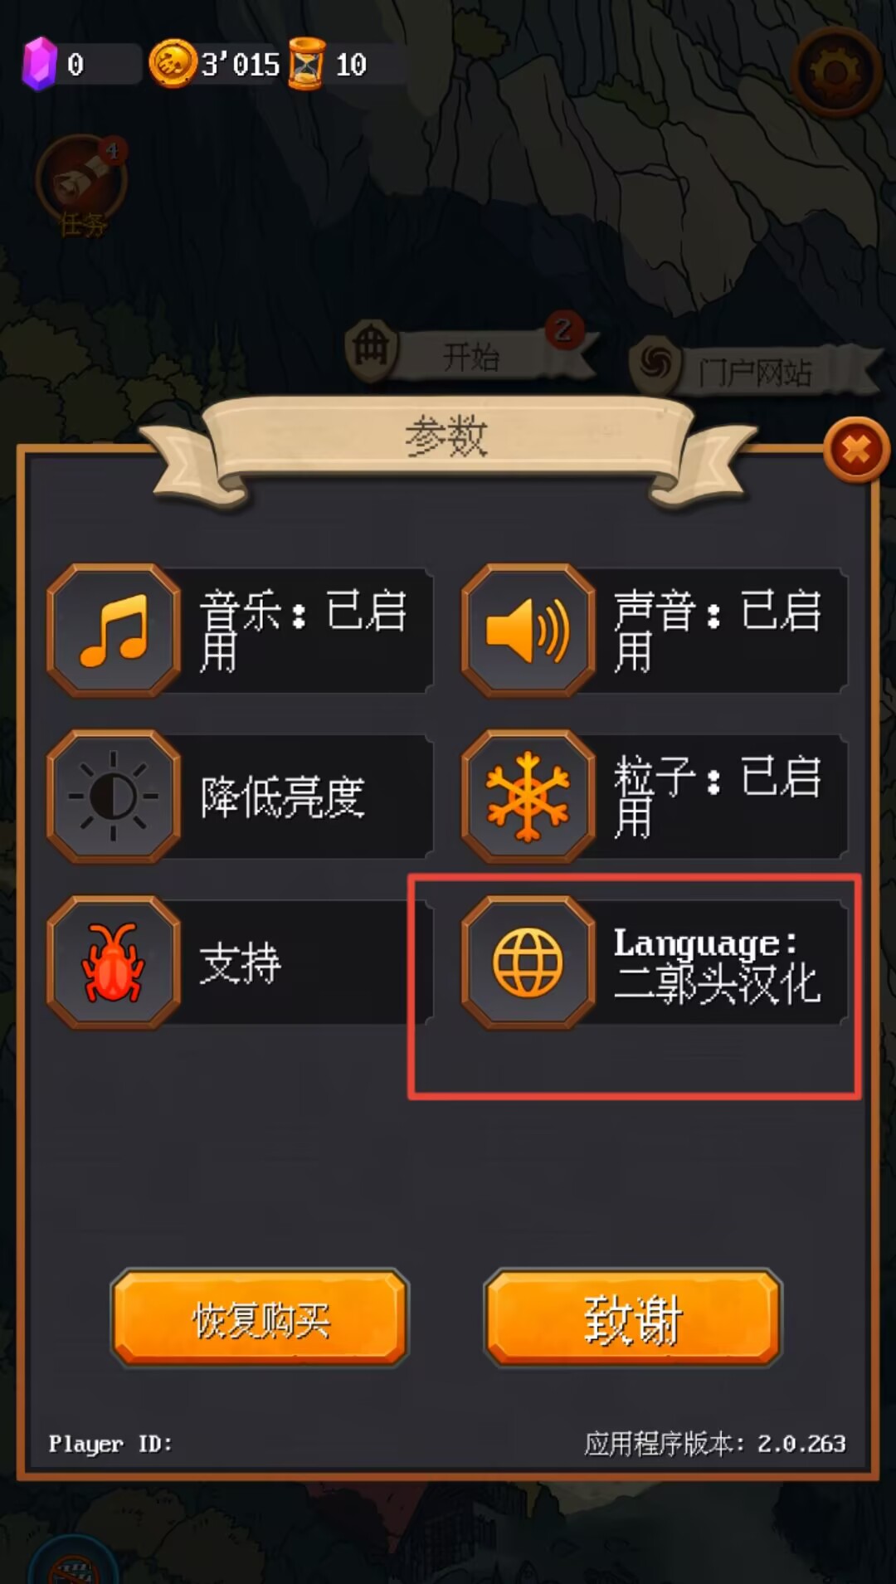Tap the hourglass icon
The image size is (896, 1584).
click(x=306, y=64)
